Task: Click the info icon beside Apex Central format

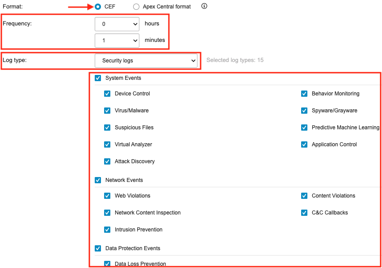Action: tap(204, 6)
